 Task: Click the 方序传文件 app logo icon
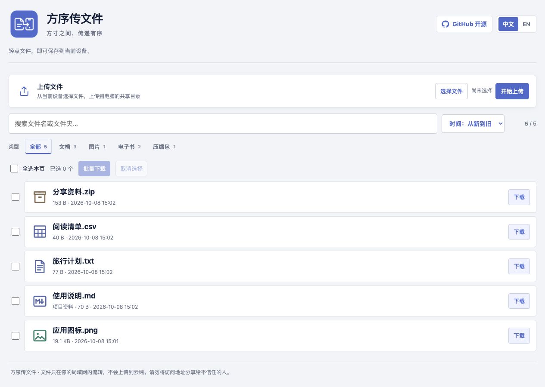click(x=24, y=24)
